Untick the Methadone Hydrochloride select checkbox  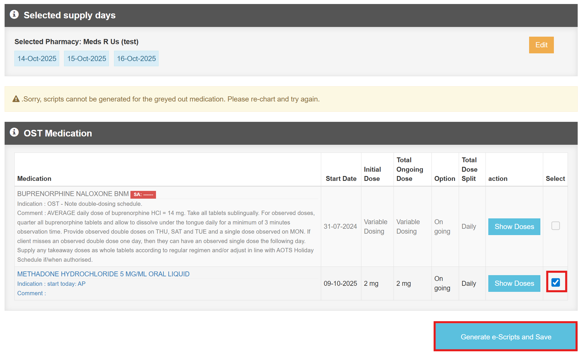tap(556, 282)
